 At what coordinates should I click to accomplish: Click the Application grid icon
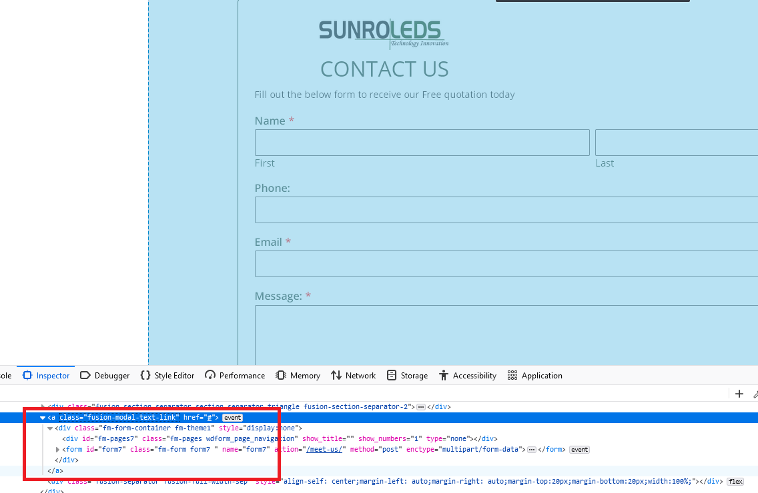(x=512, y=375)
